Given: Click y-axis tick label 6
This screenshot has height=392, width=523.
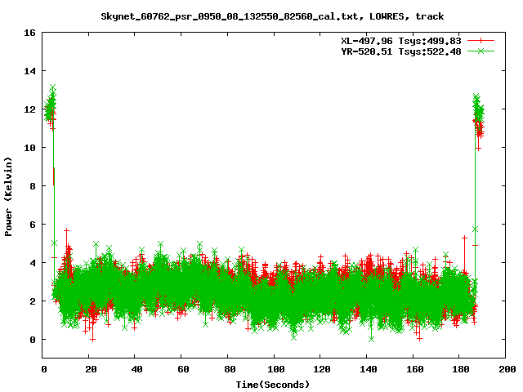Looking at the screenshot, I should pos(33,225).
